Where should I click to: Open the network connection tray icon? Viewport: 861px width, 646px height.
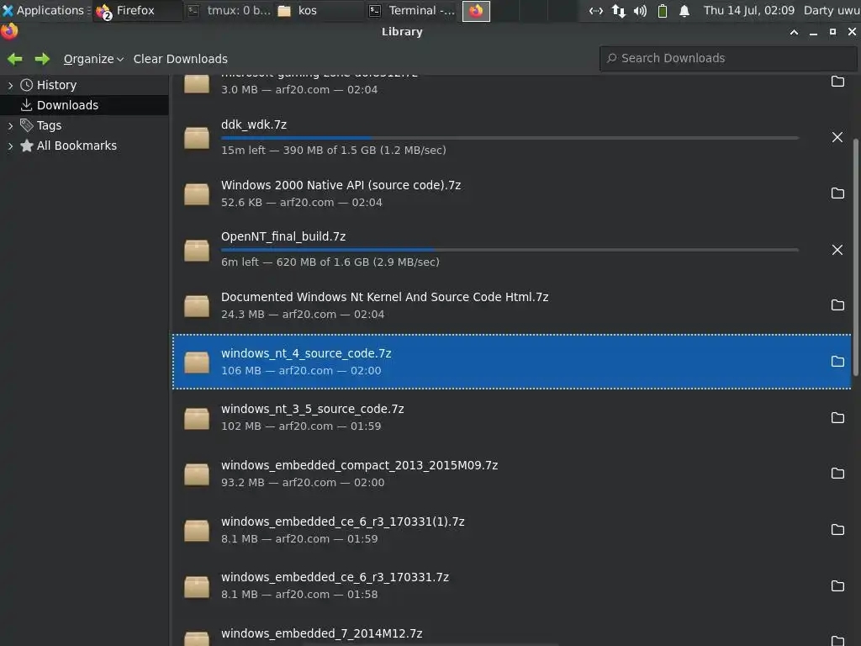coord(596,10)
